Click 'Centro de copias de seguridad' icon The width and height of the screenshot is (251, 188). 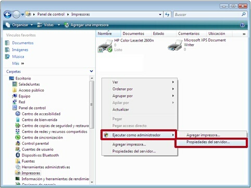click(18, 126)
